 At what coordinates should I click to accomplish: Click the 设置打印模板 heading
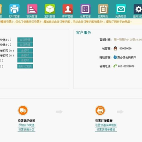[104, 121]
